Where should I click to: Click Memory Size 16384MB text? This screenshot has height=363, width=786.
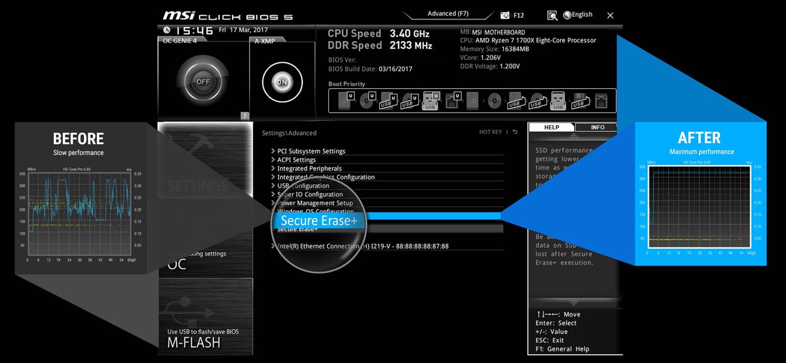495,49
